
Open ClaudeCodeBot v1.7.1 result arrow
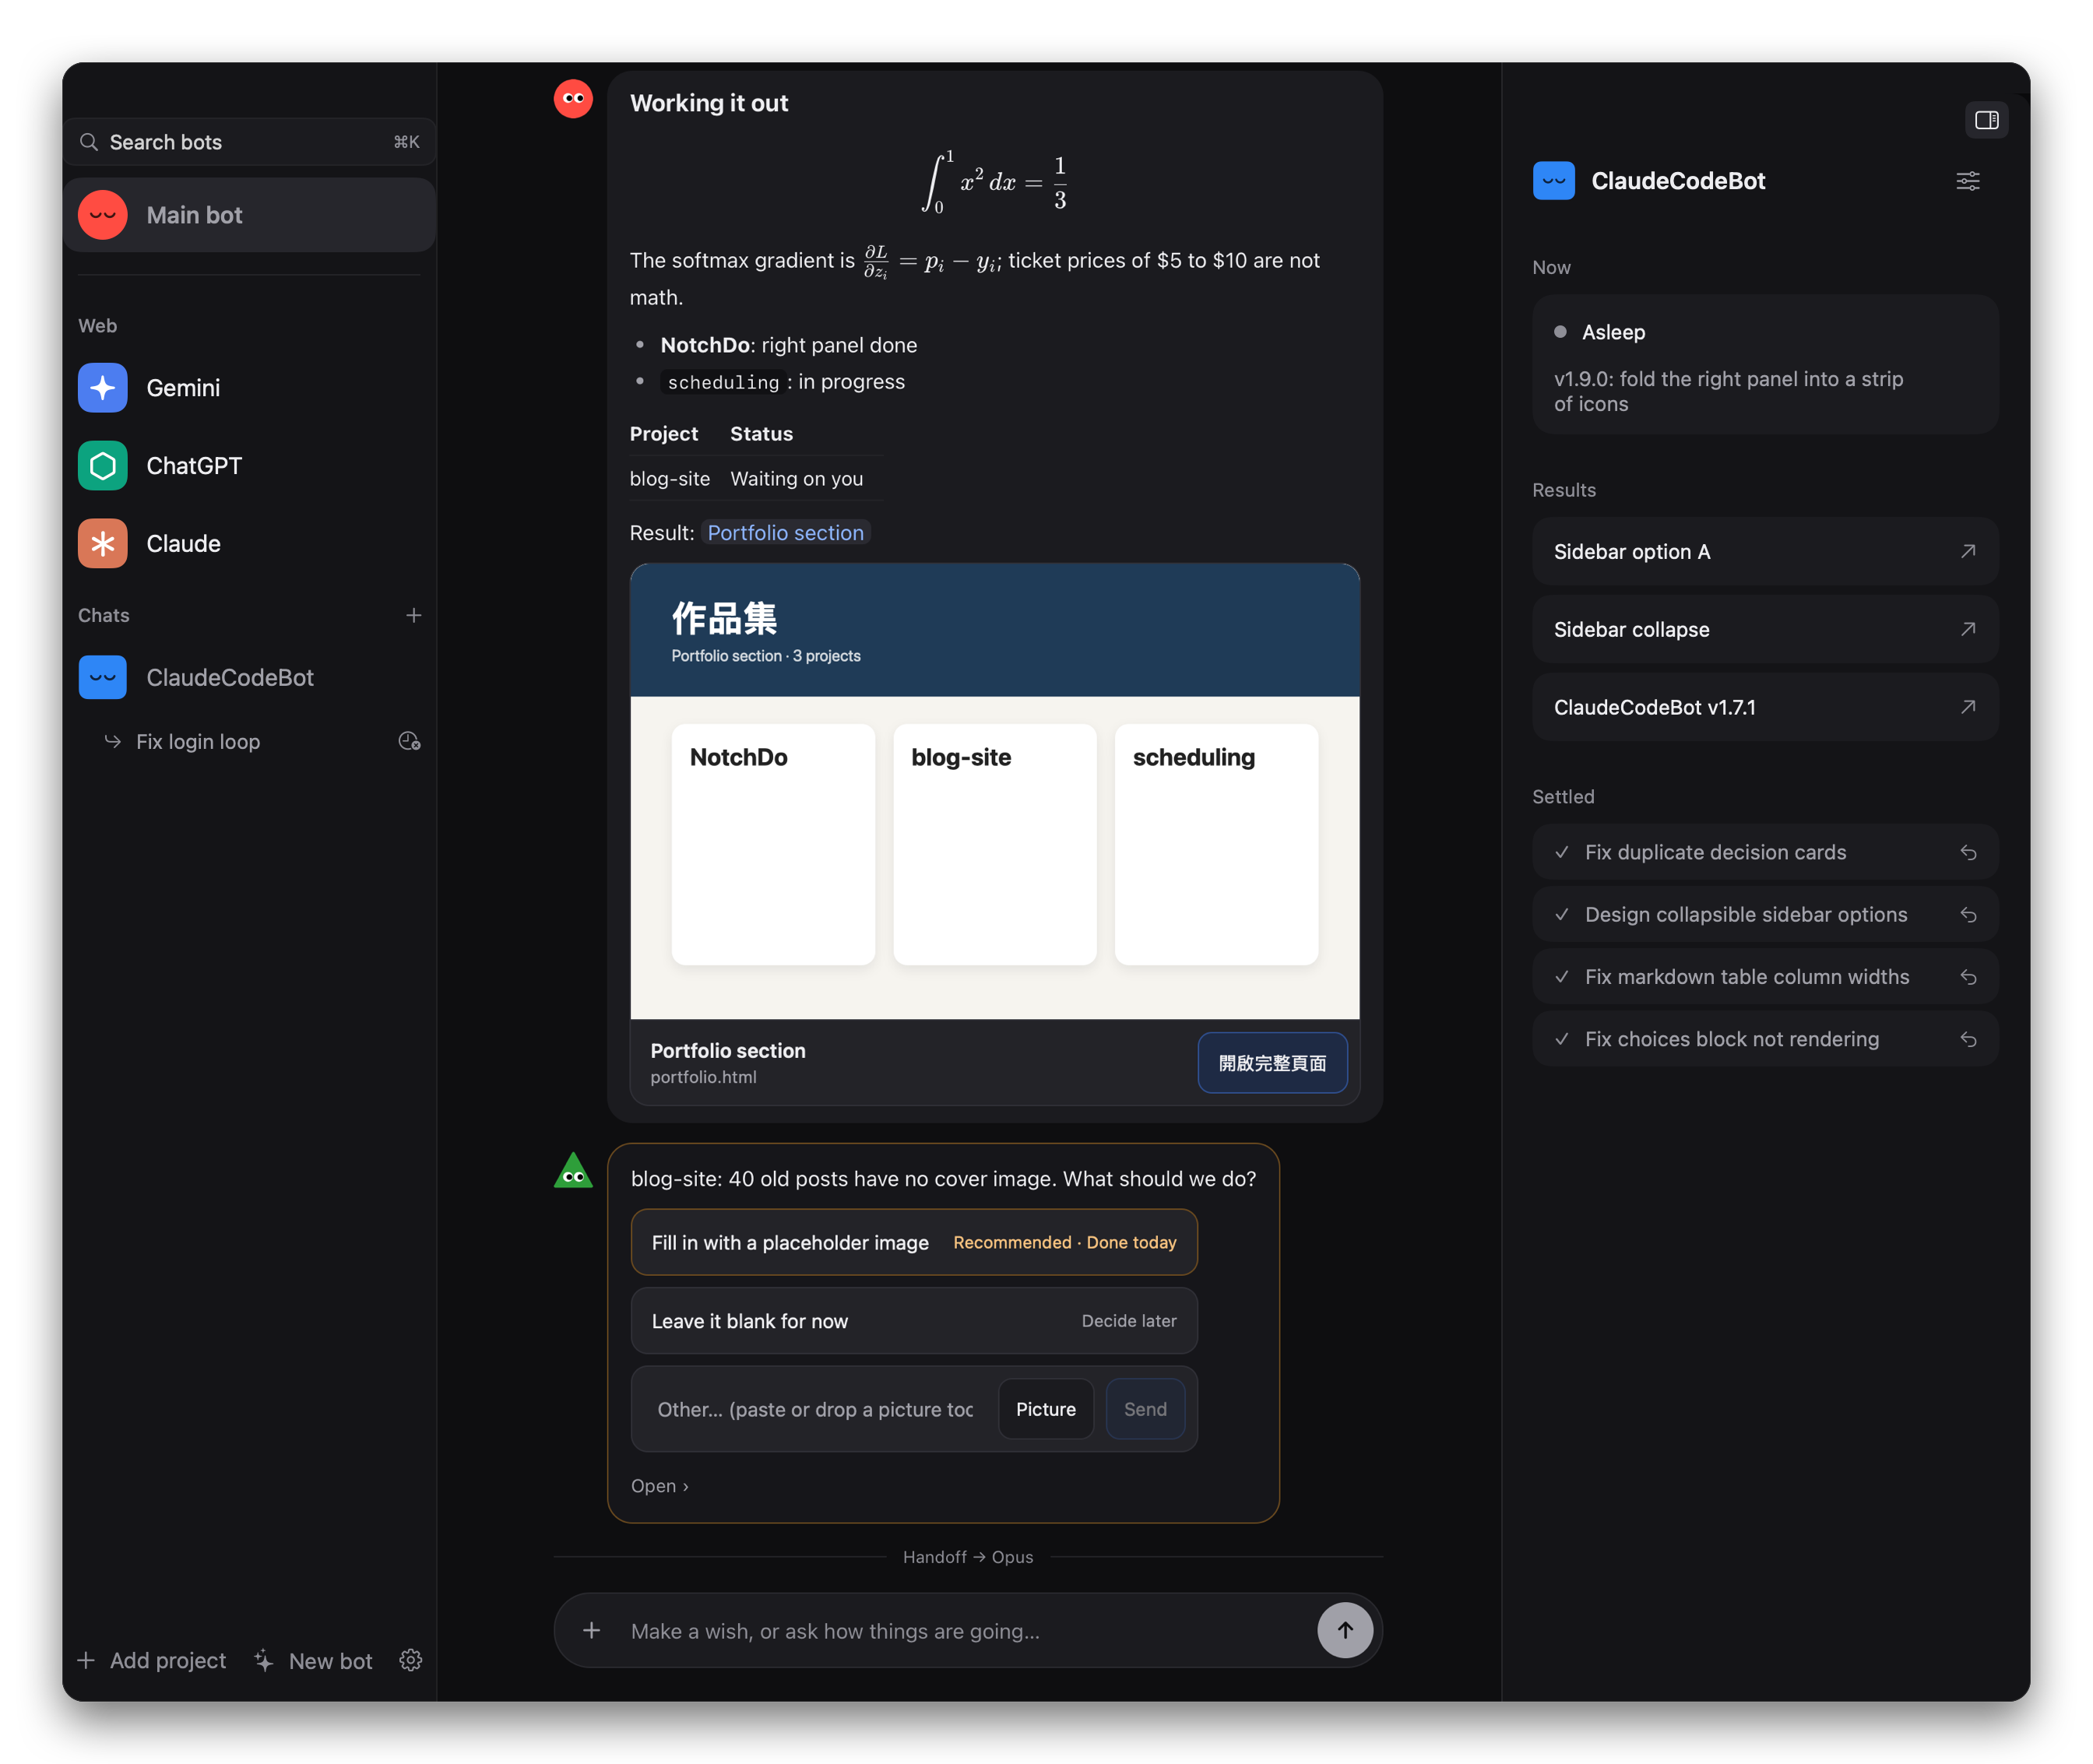point(1967,707)
